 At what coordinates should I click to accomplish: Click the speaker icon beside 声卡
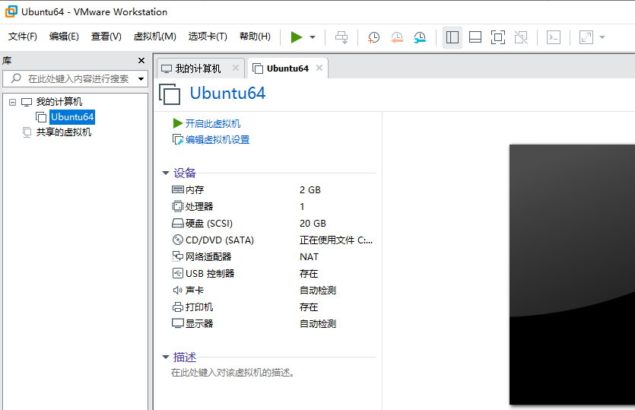(178, 290)
